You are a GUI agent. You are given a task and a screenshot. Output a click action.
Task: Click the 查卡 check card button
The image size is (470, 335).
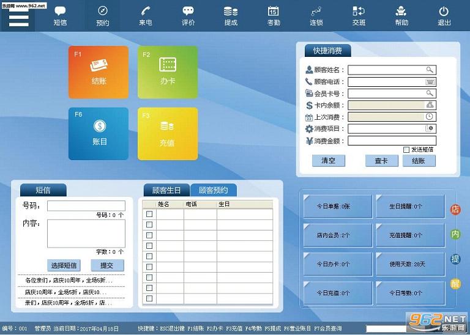(382, 161)
